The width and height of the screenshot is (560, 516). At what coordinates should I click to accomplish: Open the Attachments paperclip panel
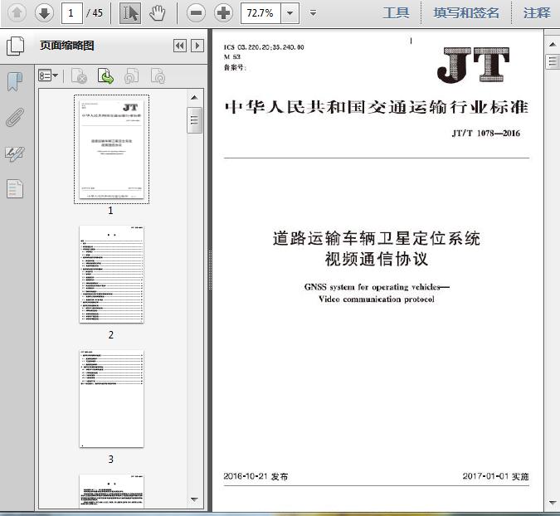(x=15, y=117)
